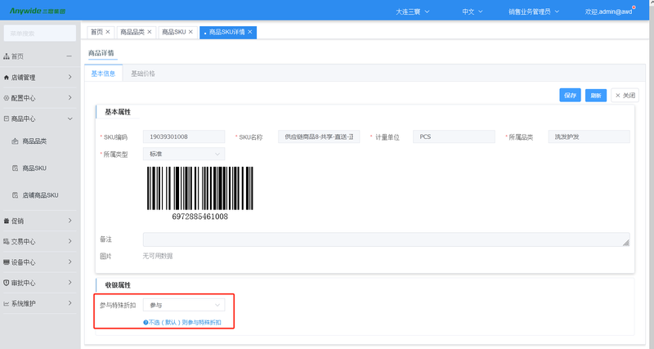
Task: Click the 关闭 button
Action: pyautogui.click(x=625, y=96)
